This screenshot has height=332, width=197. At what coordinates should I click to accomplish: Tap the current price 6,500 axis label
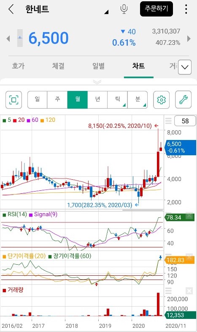coord(181,147)
